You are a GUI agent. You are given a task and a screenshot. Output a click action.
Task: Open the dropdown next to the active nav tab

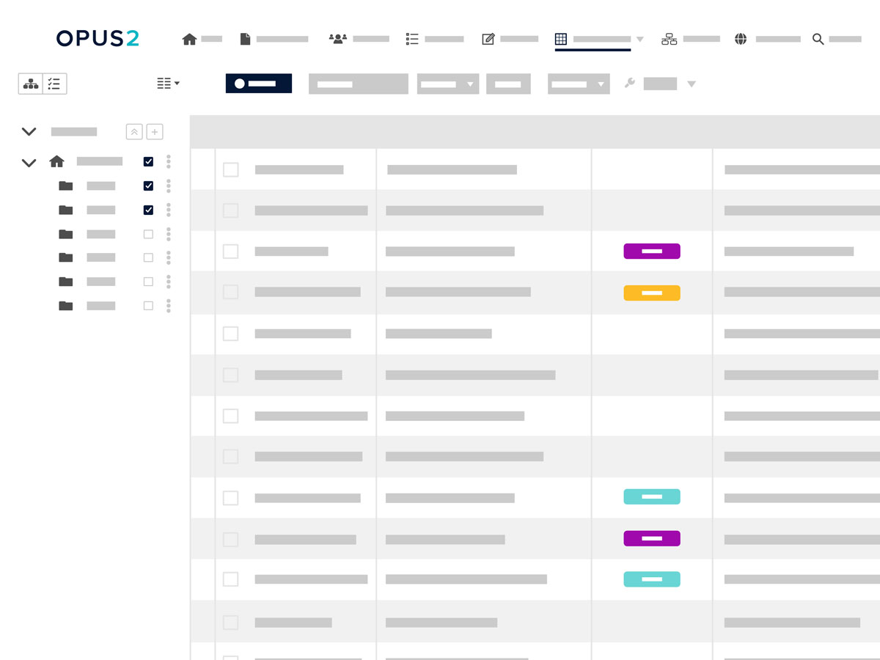[641, 38]
